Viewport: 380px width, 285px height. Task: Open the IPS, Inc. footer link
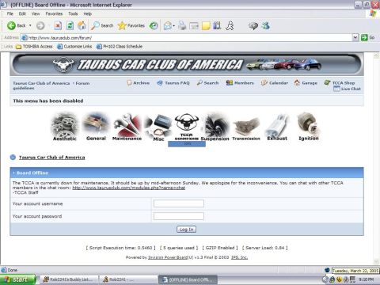239,257
